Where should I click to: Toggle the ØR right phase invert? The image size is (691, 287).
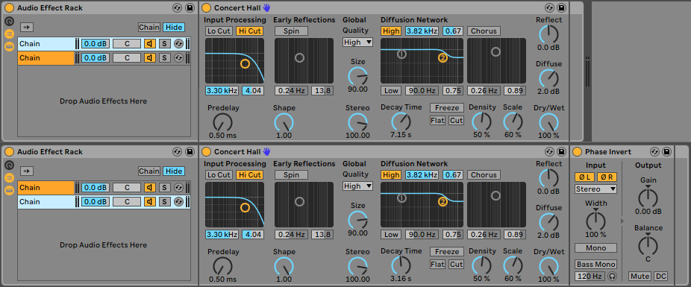(607, 177)
